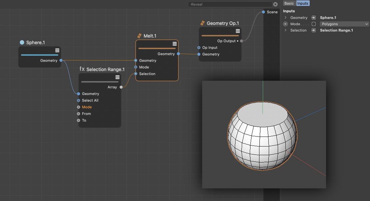Click the Selection Range.1 value in Inputs panel
The image size is (370, 201).
click(336, 30)
